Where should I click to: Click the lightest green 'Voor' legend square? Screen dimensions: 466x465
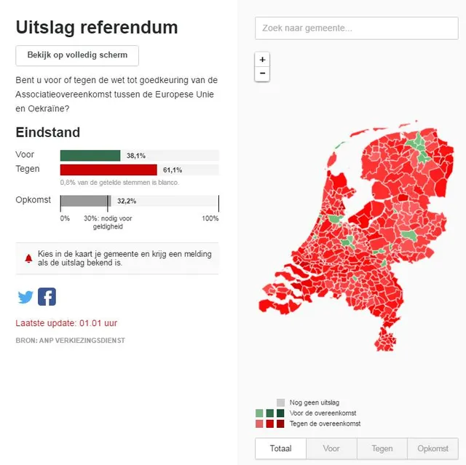click(260, 413)
